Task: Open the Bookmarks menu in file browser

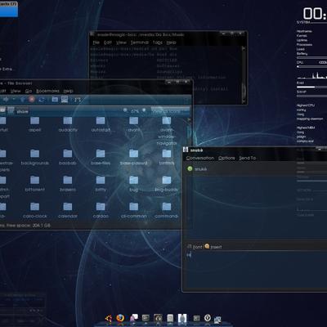Action: (47, 91)
